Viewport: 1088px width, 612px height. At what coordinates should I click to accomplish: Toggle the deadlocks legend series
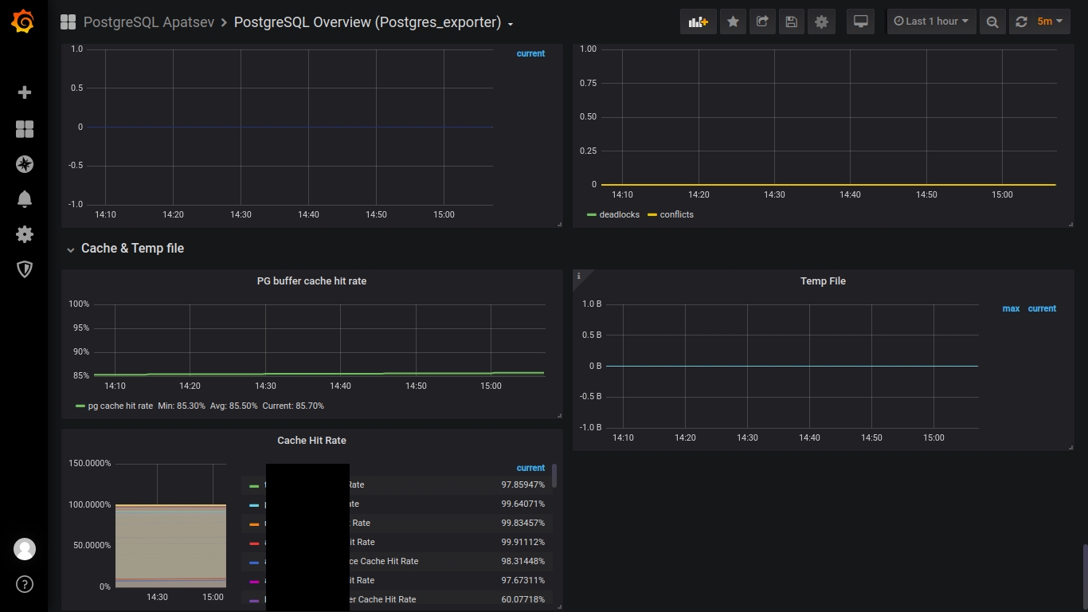pos(619,214)
